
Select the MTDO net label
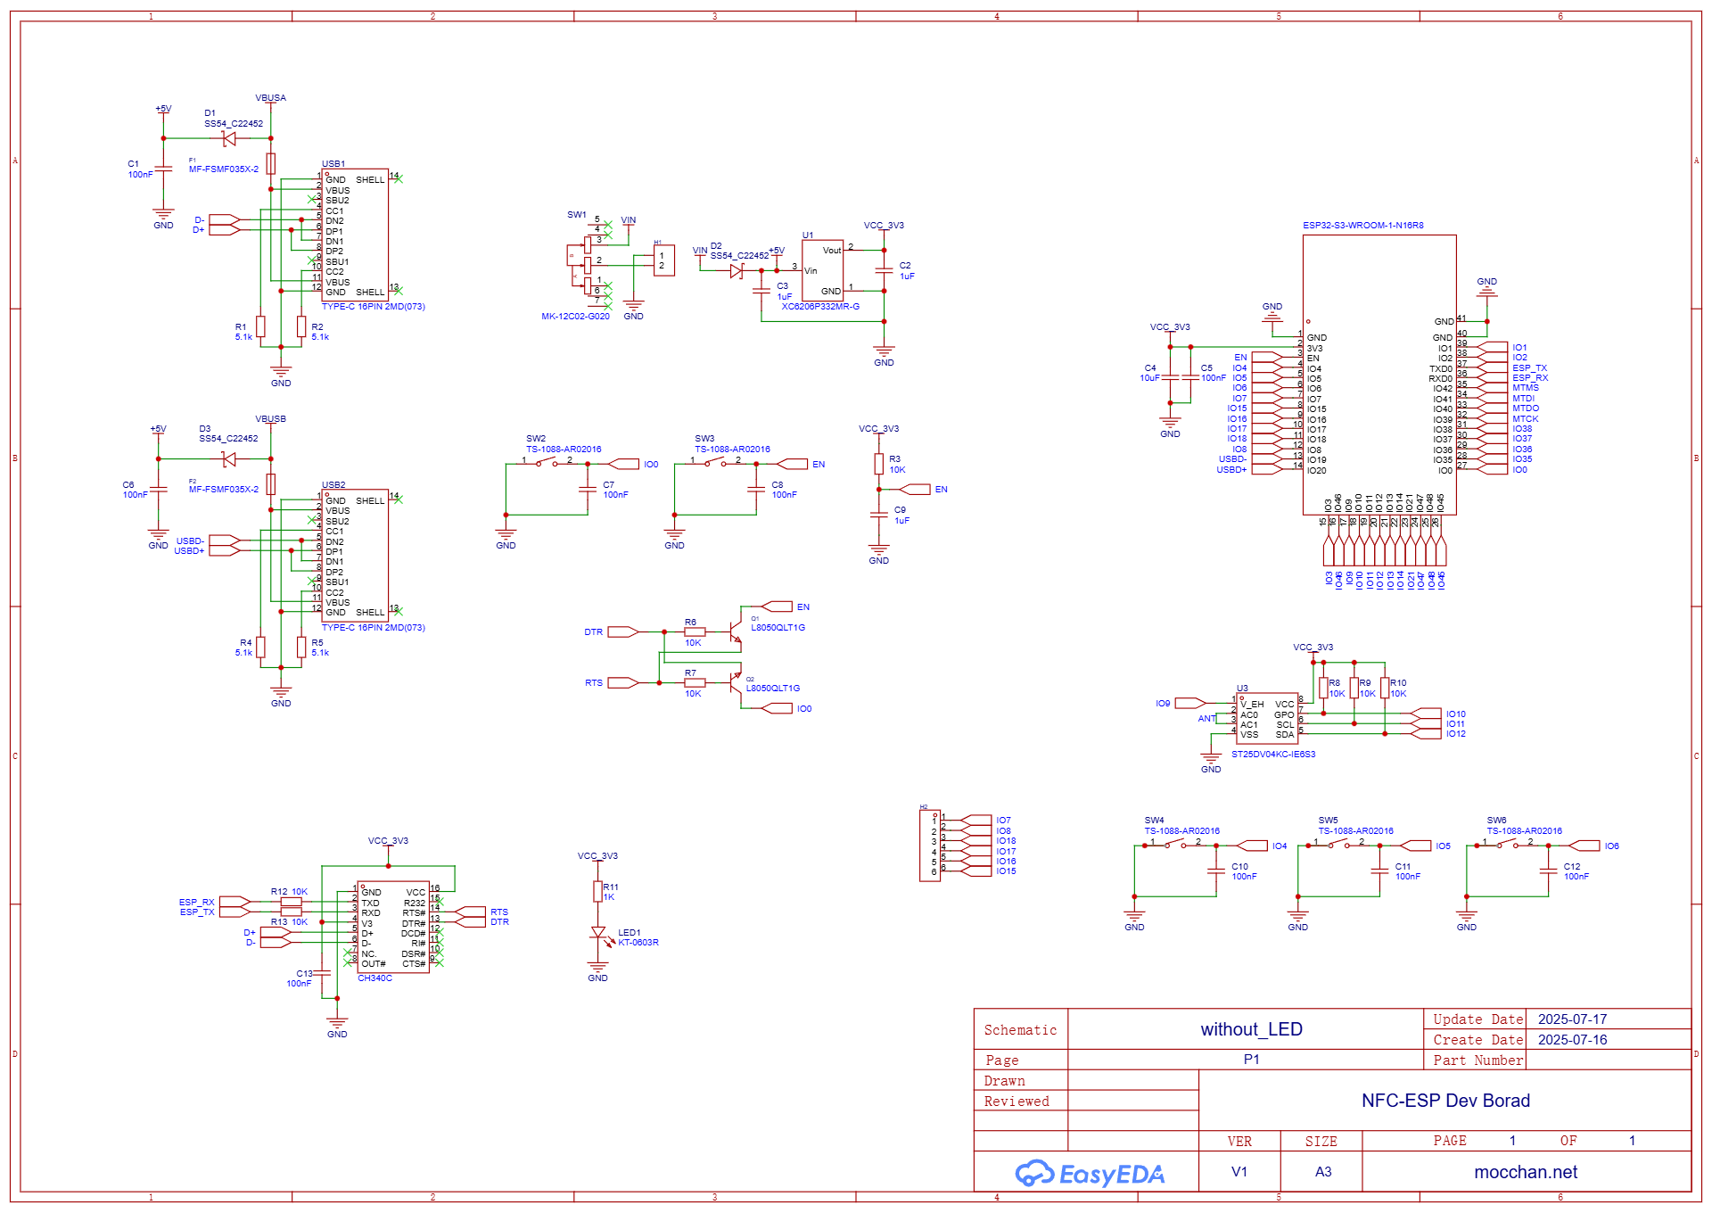click(1526, 408)
